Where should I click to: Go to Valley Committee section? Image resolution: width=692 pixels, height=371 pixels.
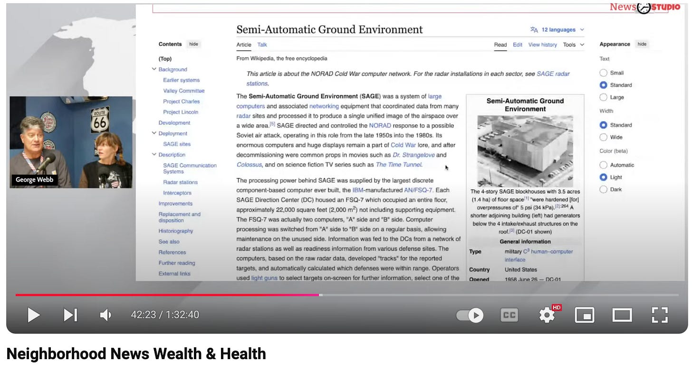click(183, 91)
